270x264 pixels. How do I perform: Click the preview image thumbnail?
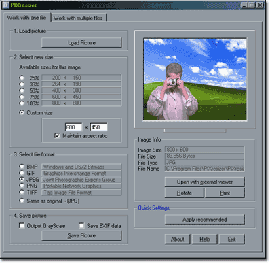(x=195, y=80)
